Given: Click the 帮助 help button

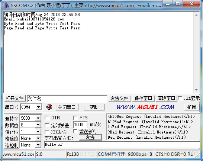Looking at the screenshot, I should tap(94, 107).
